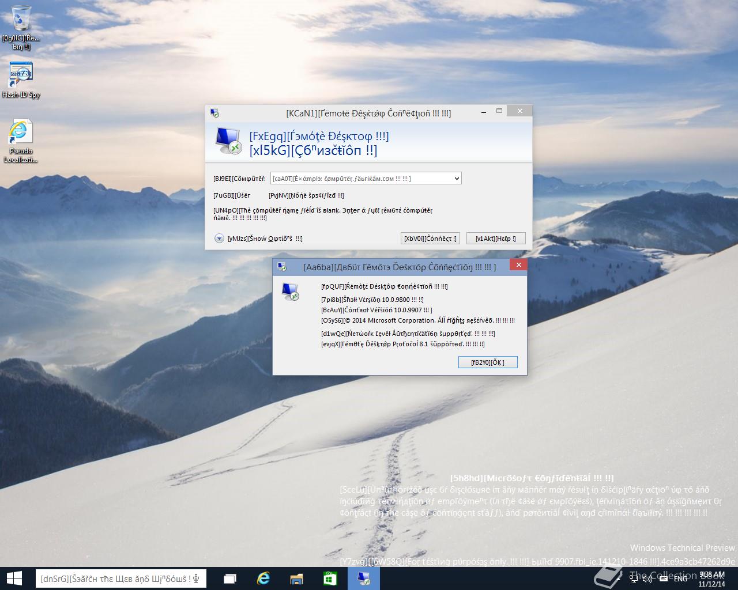Open the Store app from the taskbar
Image resolution: width=738 pixels, height=590 pixels.
coord(330,578)
